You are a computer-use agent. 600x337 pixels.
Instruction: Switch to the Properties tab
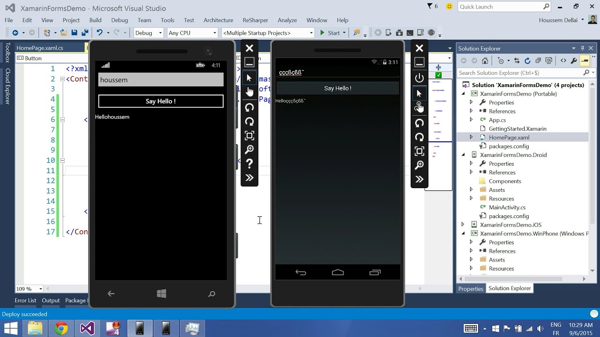(x=471, y=289)
